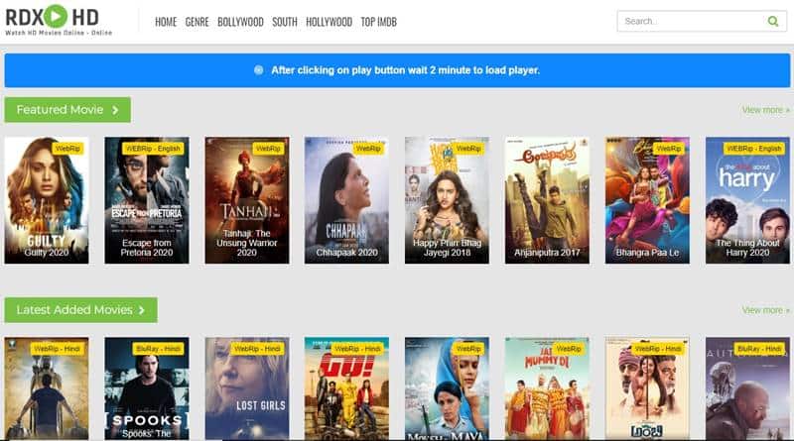
Task: Open Top IMDB list
Action: (379, 22)
